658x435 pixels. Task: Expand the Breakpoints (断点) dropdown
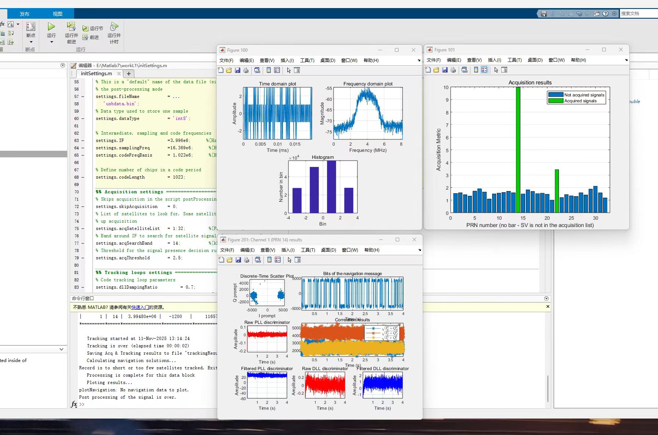(x=31, y=41)
